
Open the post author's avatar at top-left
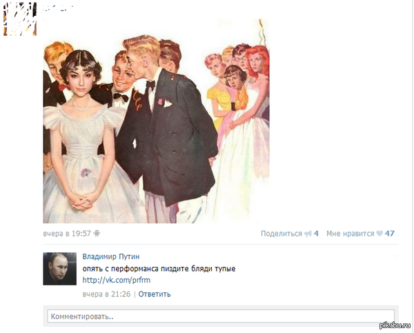click(19, 19)
